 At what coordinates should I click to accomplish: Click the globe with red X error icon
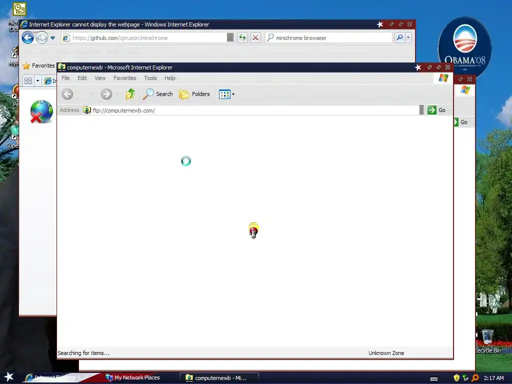click(x=41, y=111)
